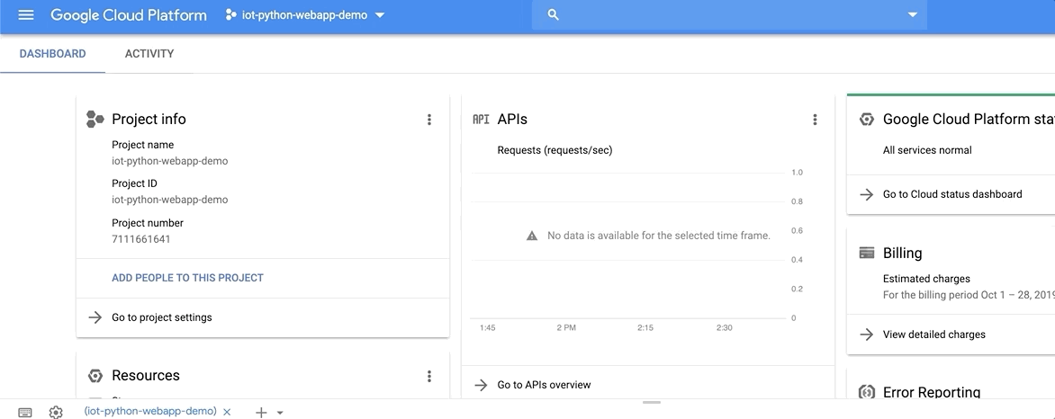Click the Google Cloud Platform logo text

pos(129,14)
